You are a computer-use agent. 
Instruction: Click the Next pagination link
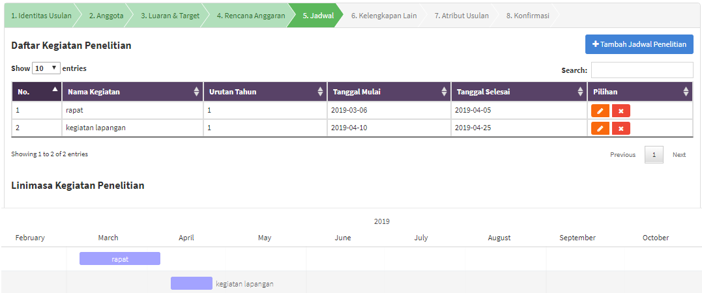(679, 155)
